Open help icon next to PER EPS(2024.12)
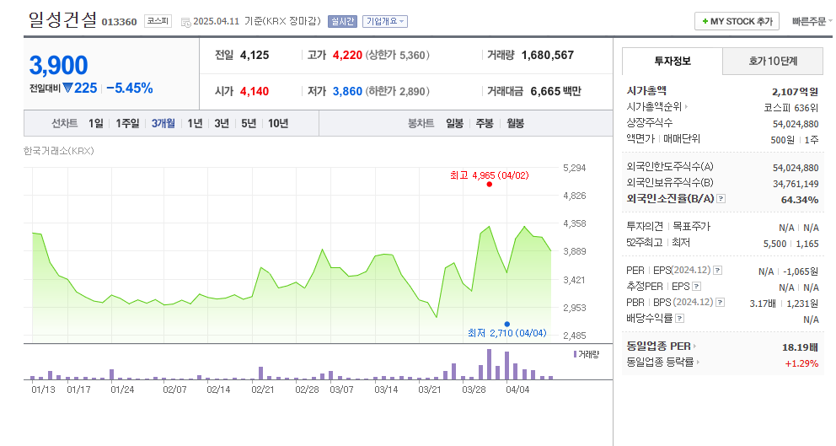The width and height of the screenshot is (836, 446). [718, 271]
